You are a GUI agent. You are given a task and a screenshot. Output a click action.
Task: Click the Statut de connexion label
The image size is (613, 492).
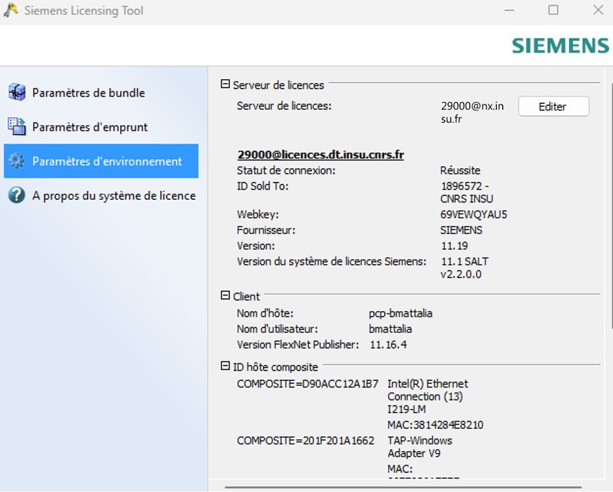point(286,171)
